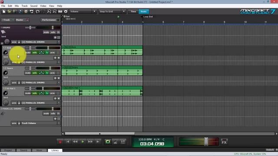Solo the DRUMS track
This screenshot has height=156, width=278.
tap(53, 32)
